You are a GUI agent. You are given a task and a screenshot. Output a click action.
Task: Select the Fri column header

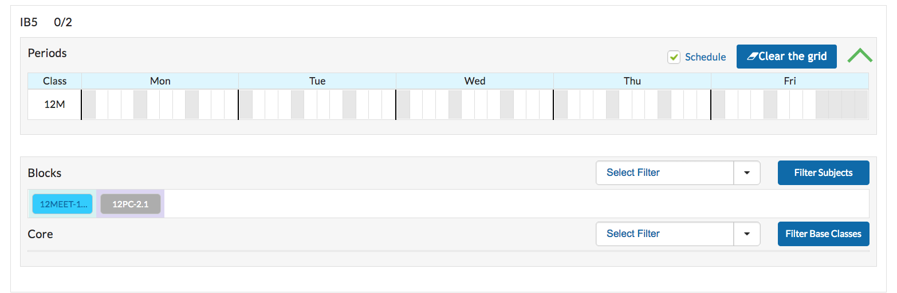[x=790, y=81]
